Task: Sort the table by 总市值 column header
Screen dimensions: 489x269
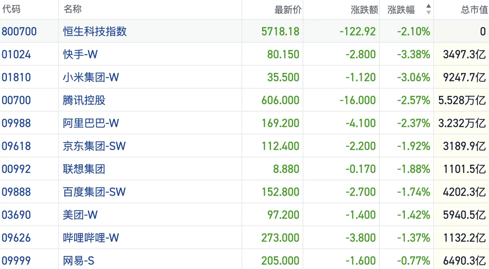Action: (x=474, y=10)
